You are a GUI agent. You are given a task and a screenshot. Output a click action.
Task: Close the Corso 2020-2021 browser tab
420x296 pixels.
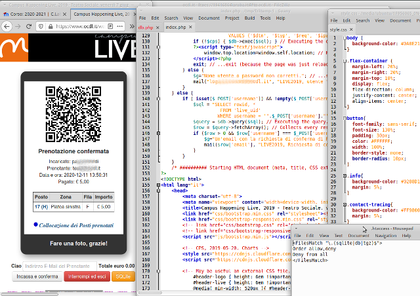[64, 14]
